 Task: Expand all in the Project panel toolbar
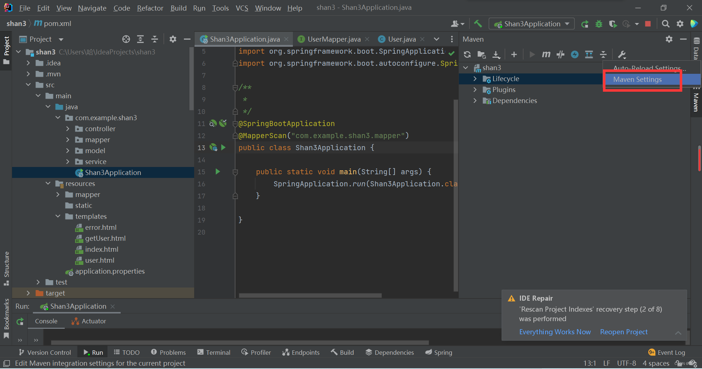[140, 39]
